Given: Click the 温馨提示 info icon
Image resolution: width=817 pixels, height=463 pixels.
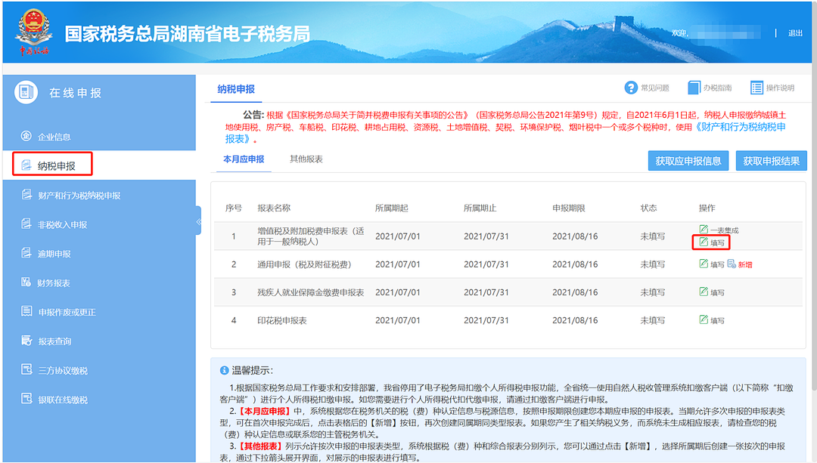Looking at the screenshot, I should (x=225, y=370).
